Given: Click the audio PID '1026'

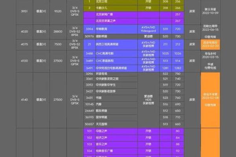Looking at the screenshot, I should pos(178,53).
